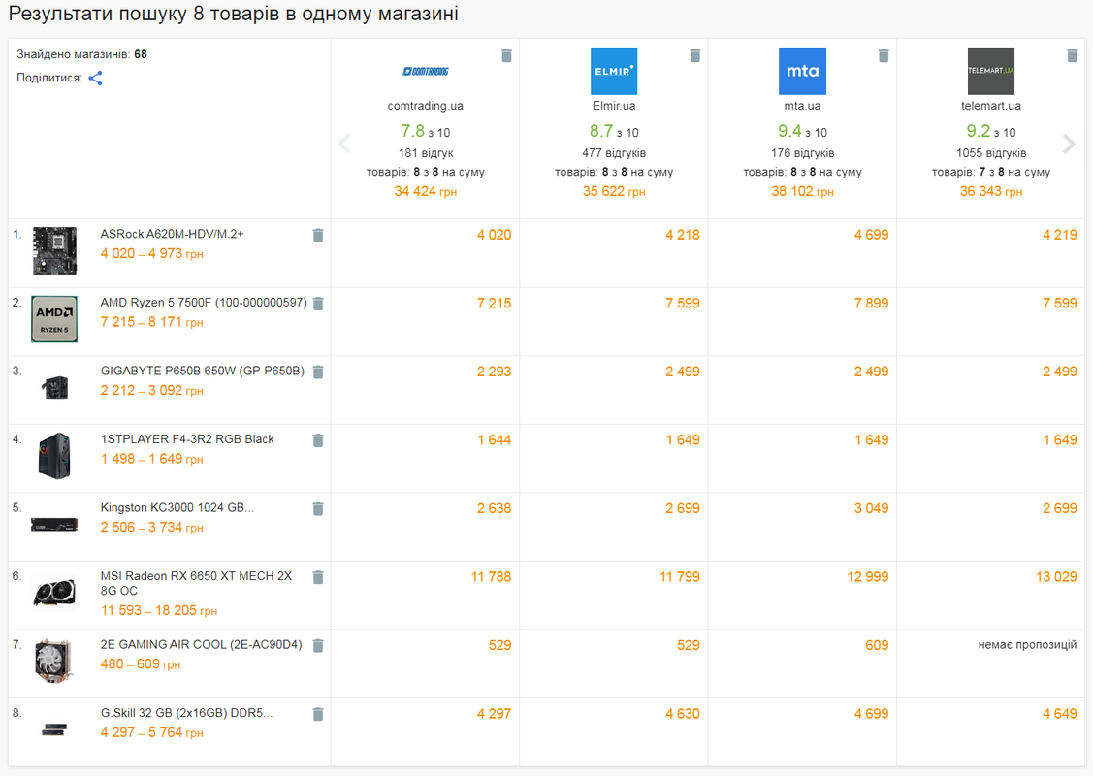Image resolution: width=1093 pixels, height=776 pixels.
Task: Delete ASRock A620M-HDV/M.2+ from the list
Action: tap(318, 235)
